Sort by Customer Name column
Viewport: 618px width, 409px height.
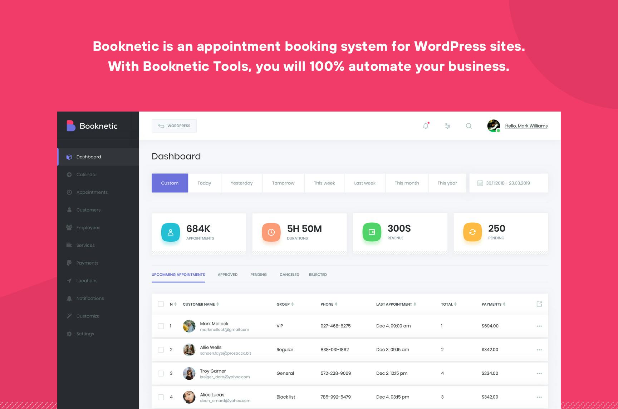pos(201,304)
